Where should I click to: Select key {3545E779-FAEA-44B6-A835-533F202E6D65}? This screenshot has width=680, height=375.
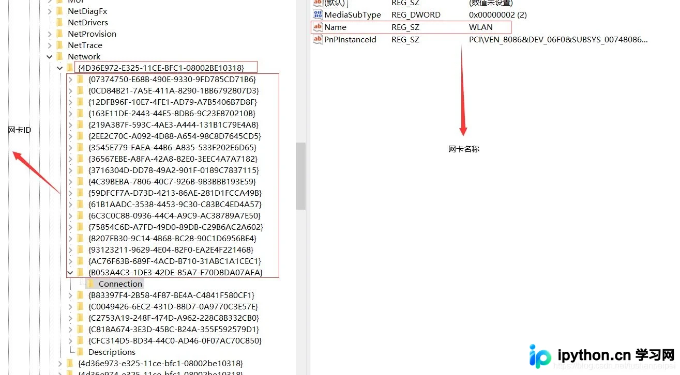click(172, 147)
